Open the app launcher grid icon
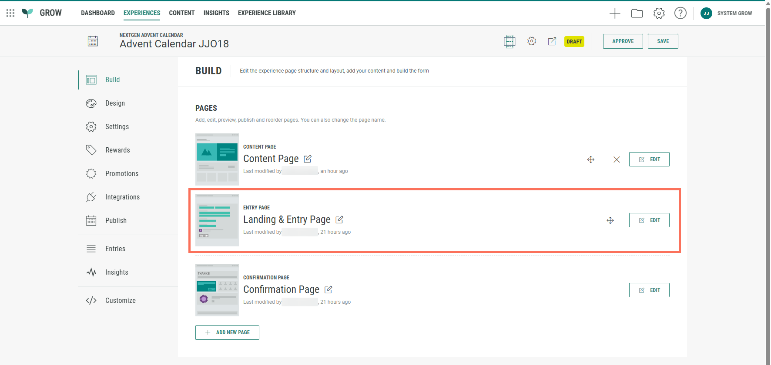Viewport: 771px width, 365px height. point(10,13)
